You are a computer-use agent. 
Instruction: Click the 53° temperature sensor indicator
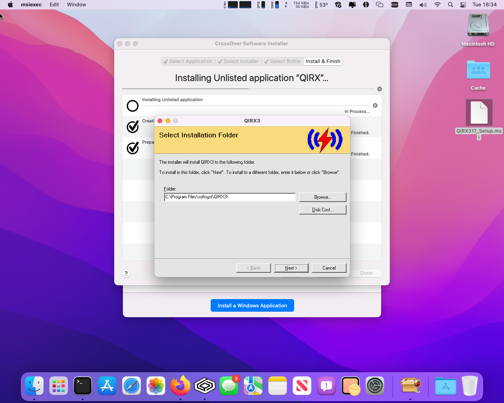point(322,5)
